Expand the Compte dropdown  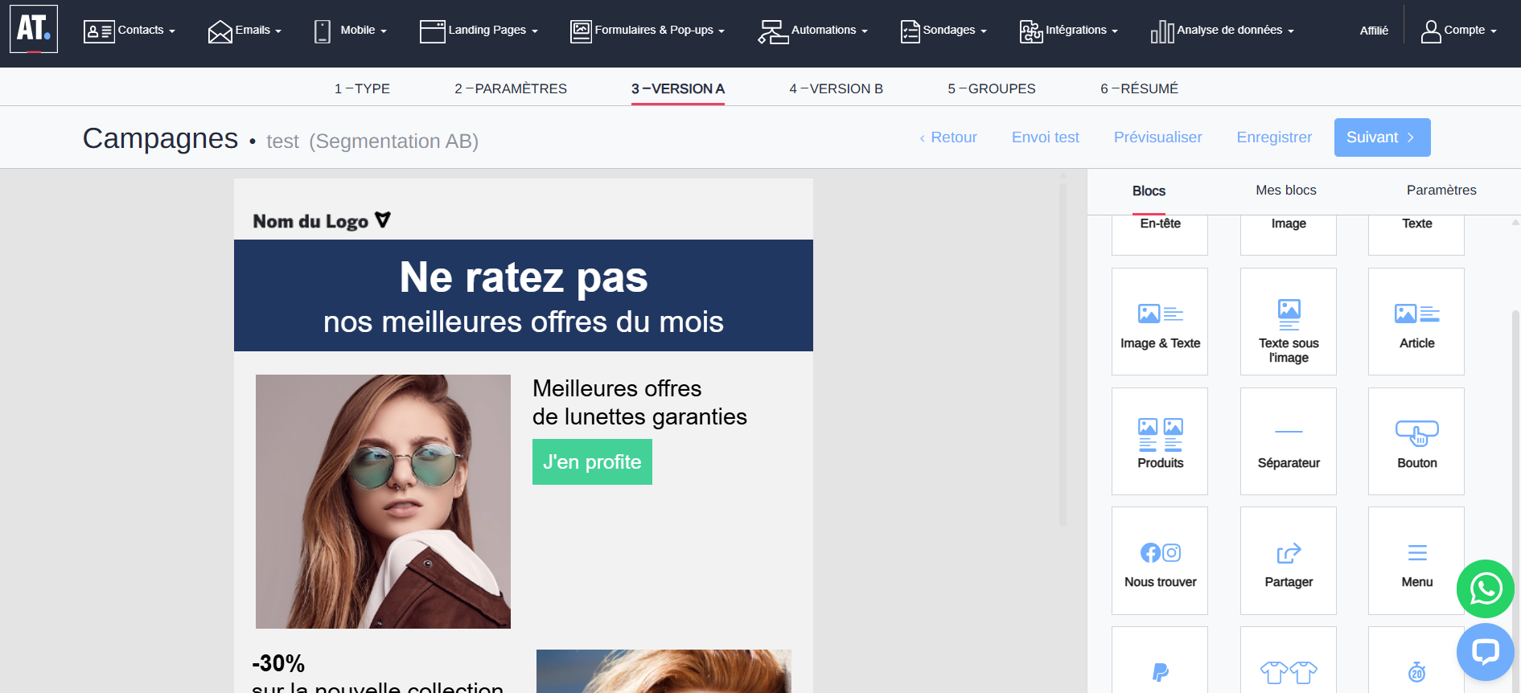[x=1494, y=31]
